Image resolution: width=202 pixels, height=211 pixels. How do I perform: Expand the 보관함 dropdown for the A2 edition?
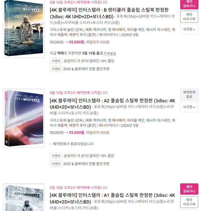point(189,107)
